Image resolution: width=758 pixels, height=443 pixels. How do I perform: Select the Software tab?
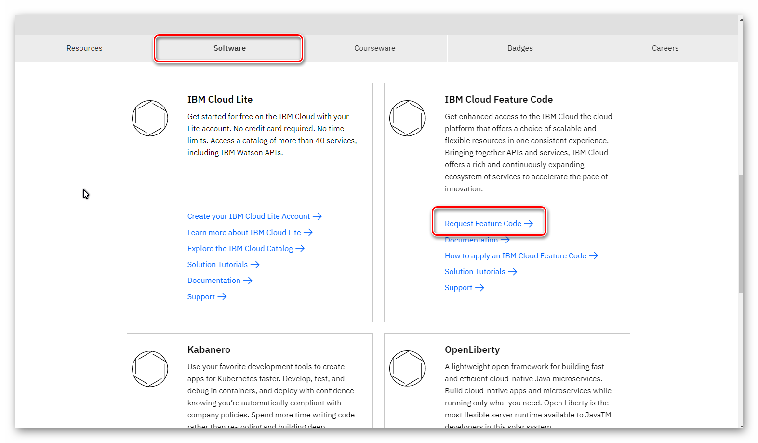(x=229, y=48)
